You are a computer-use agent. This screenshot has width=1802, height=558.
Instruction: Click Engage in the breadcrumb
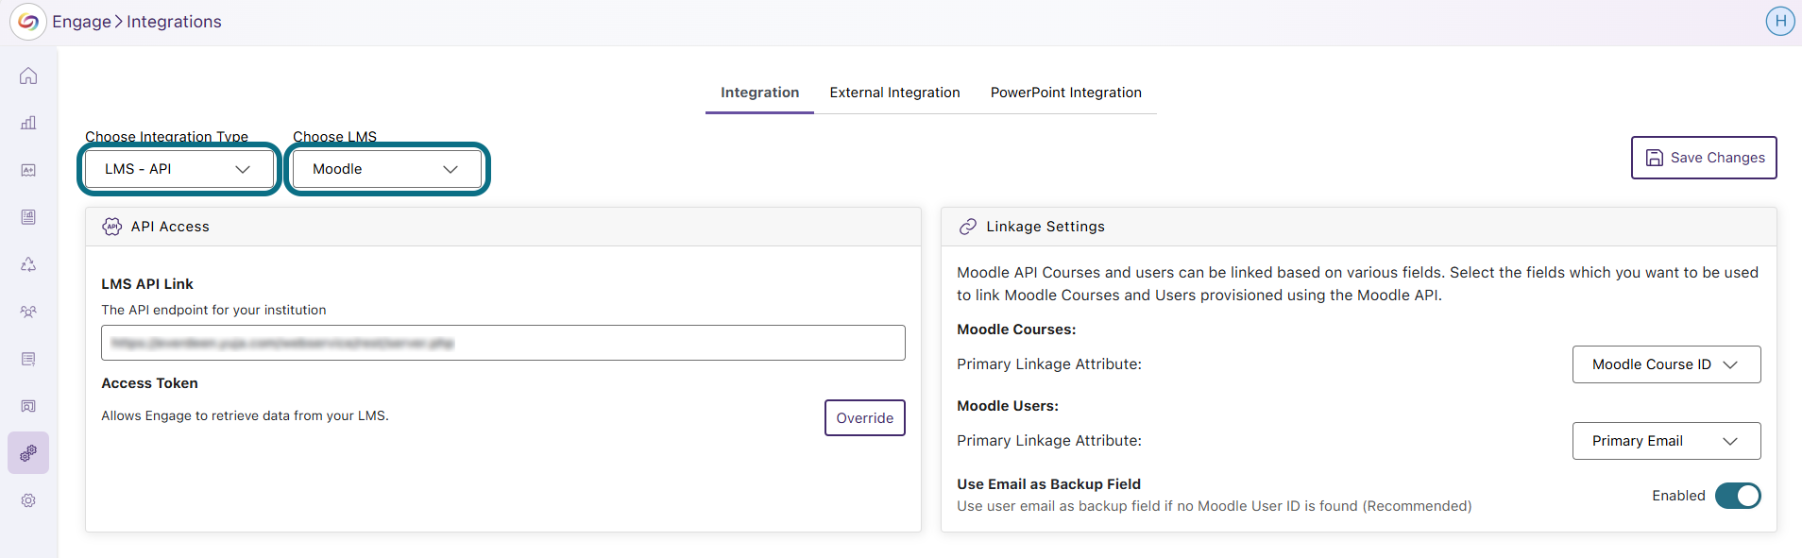(81, 22)
